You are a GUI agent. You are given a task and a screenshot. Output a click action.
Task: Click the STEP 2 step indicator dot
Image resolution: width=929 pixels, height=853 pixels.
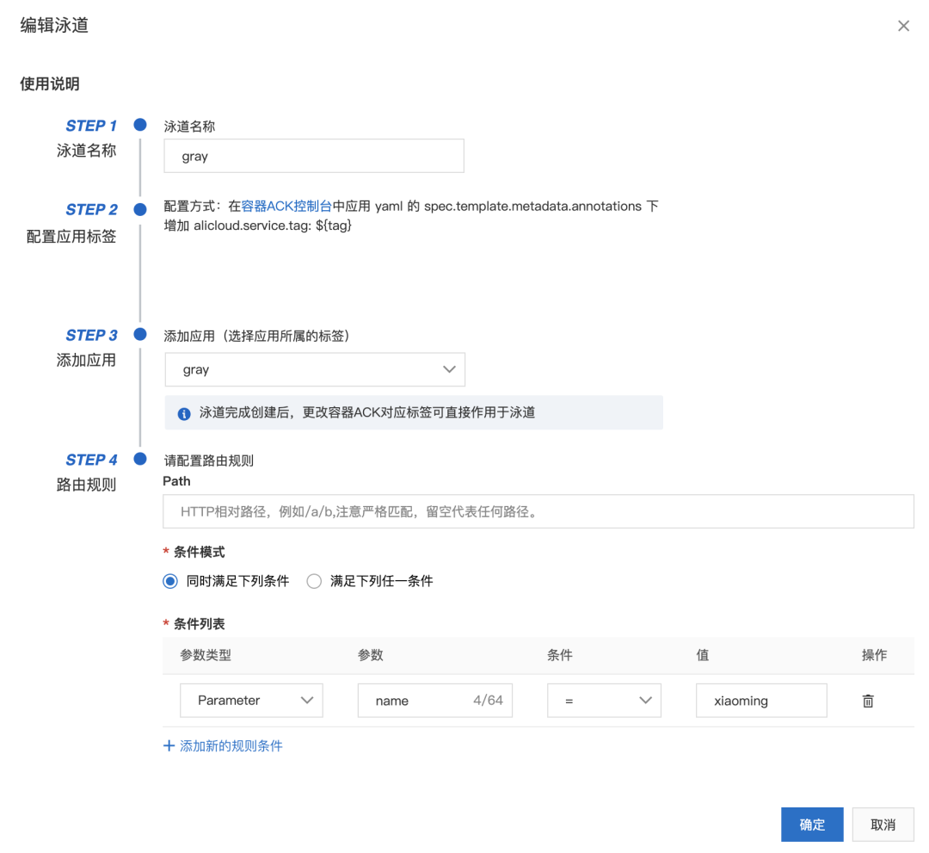click(x=139, y=208)
